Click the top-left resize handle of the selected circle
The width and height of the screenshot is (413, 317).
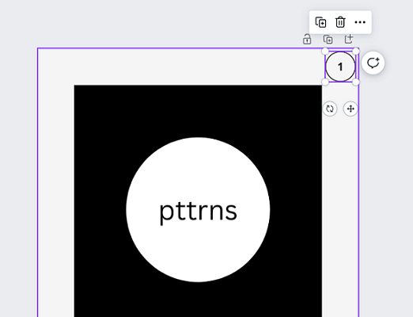tap(325, 51)
